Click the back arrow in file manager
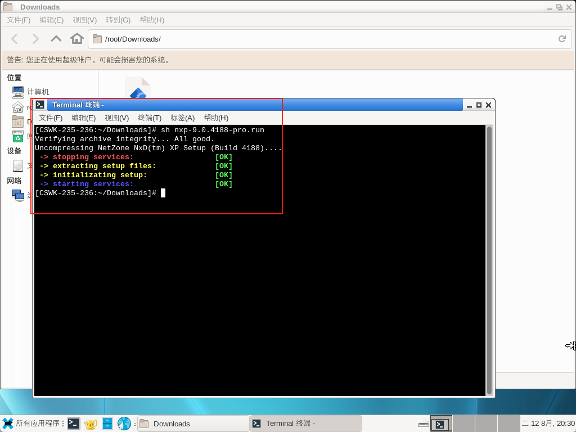Viewport: 576px width, 432px height. [15, 39]
